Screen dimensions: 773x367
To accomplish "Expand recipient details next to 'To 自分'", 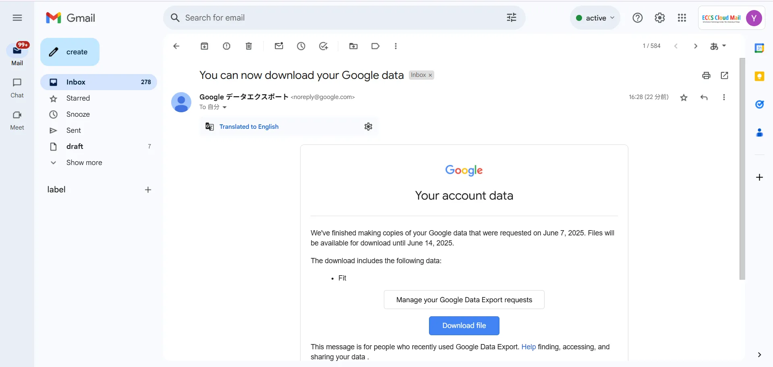I will pos(225,107).
